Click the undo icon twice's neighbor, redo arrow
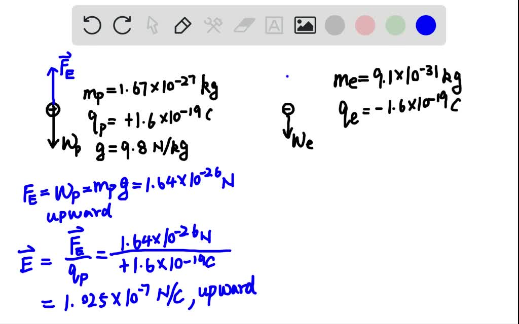 tap(122, 24)
